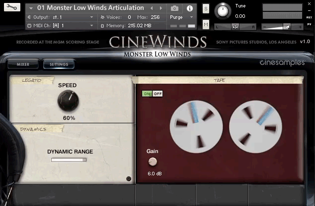Screen dimensions: 315x206
Task: Click the Voices count 0
Action: [x=129, y=17]
